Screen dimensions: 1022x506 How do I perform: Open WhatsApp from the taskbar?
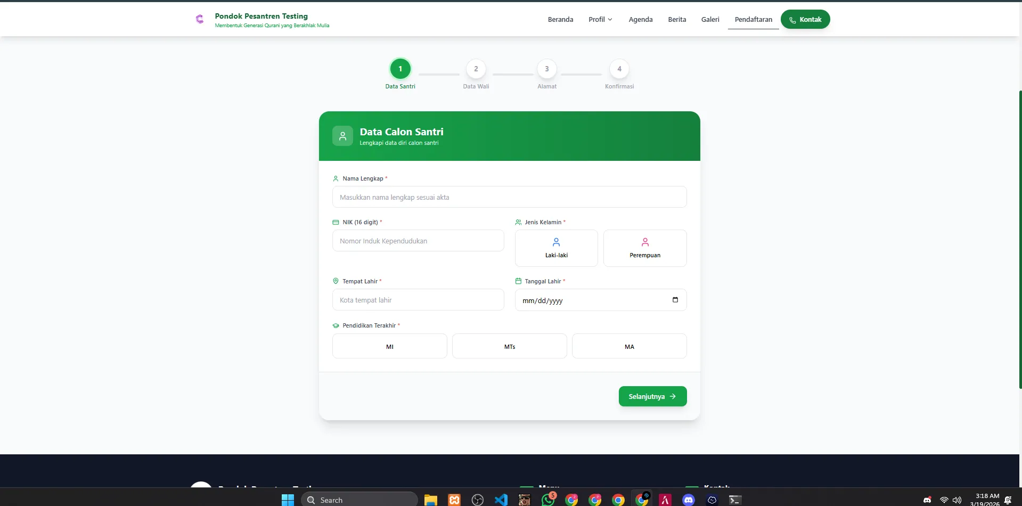point(547,500)
